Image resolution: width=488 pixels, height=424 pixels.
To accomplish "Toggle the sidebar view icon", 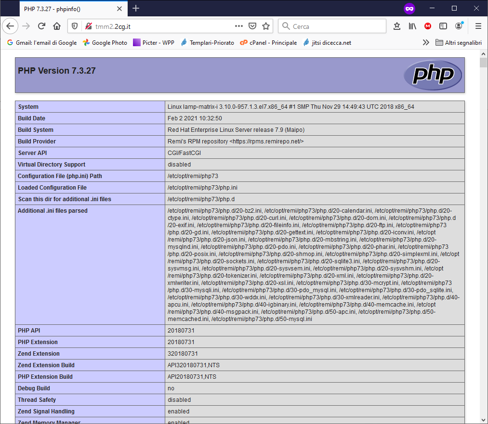I will tap(443, 26).
